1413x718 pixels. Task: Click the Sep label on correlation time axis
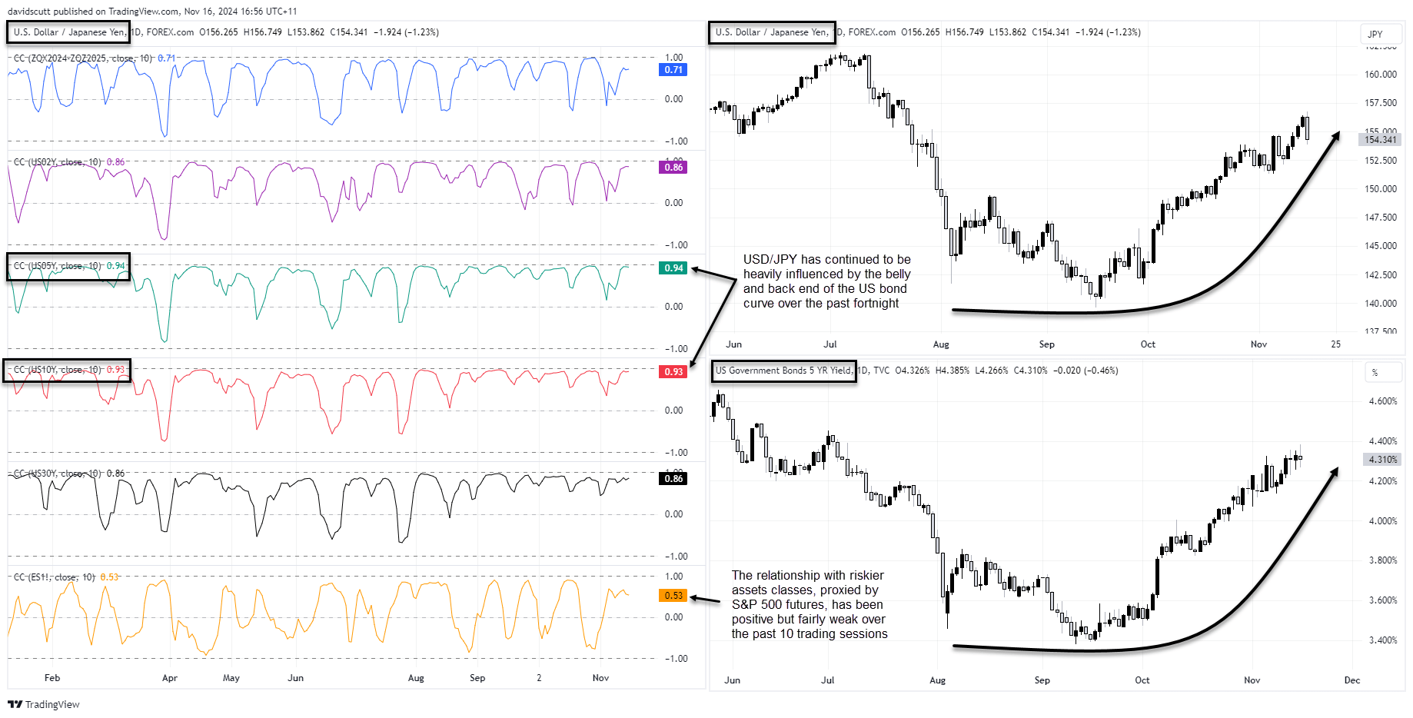point(477,678)
